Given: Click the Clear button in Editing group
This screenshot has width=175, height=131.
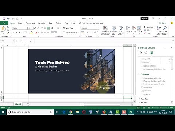Looking at the screenshot, I should (148, 33).
